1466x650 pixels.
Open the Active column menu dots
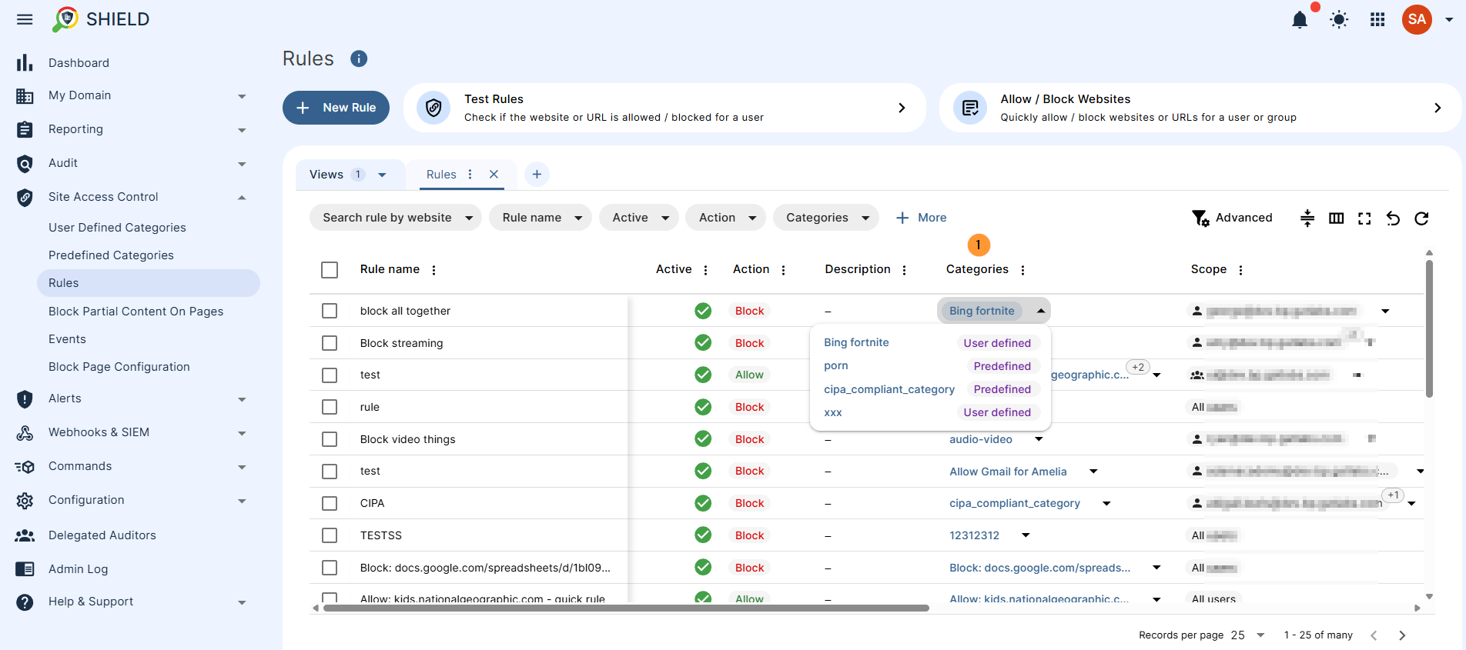click(x=706, y=270)
